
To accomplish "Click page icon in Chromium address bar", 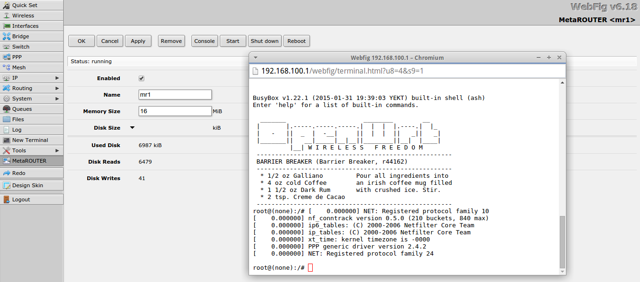I will pos(255,71).
